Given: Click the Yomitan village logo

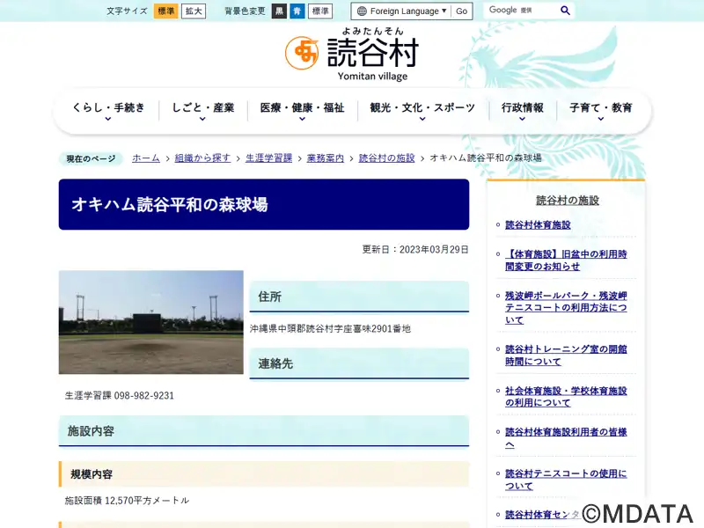Looking at the screenshot, I should 351,54.
